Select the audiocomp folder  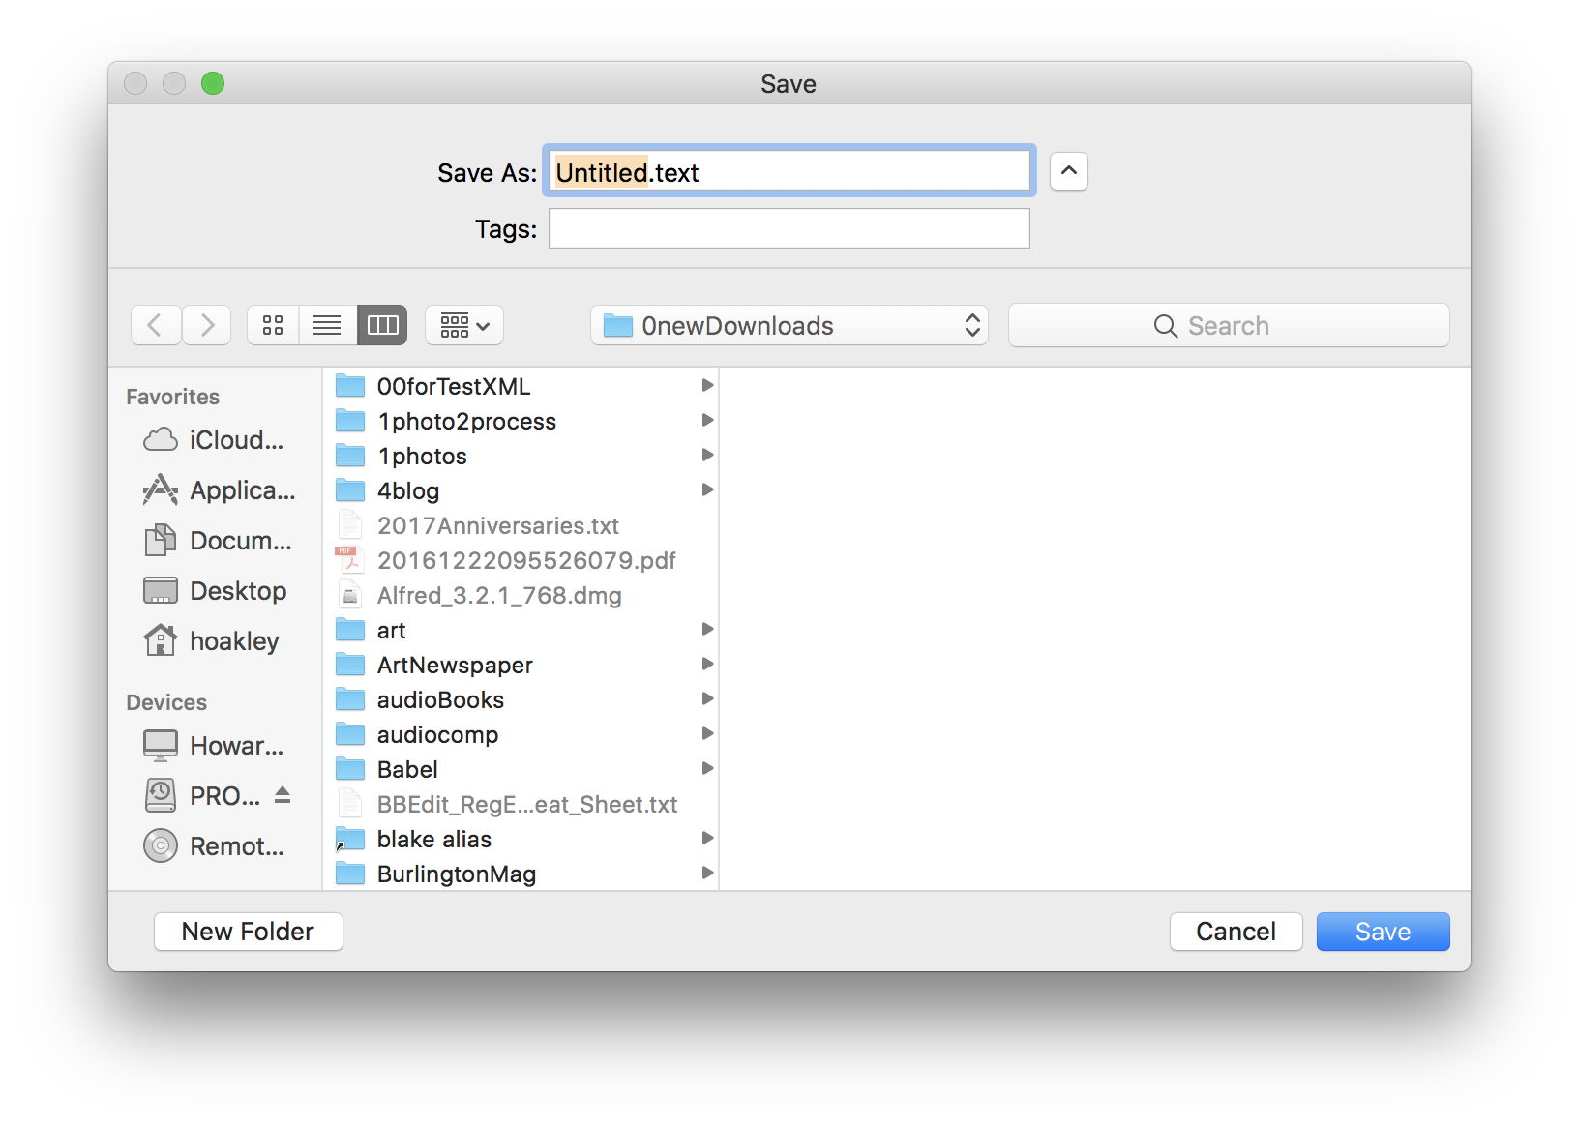[521, 734]
